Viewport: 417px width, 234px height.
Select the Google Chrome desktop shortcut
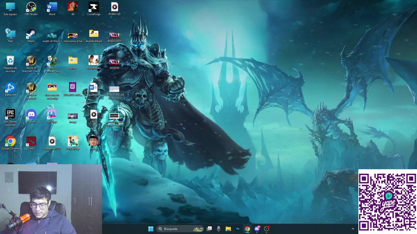click(x=10, y=143)
